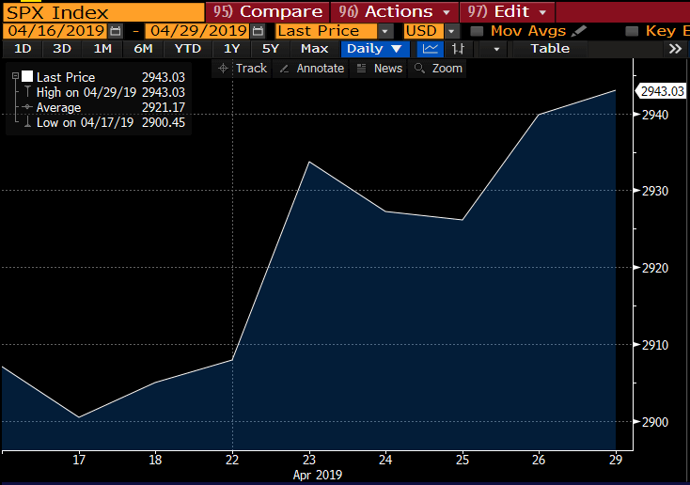Open the 97) Edit dropdown menu
690x485 pixels.
click(508, 12)
